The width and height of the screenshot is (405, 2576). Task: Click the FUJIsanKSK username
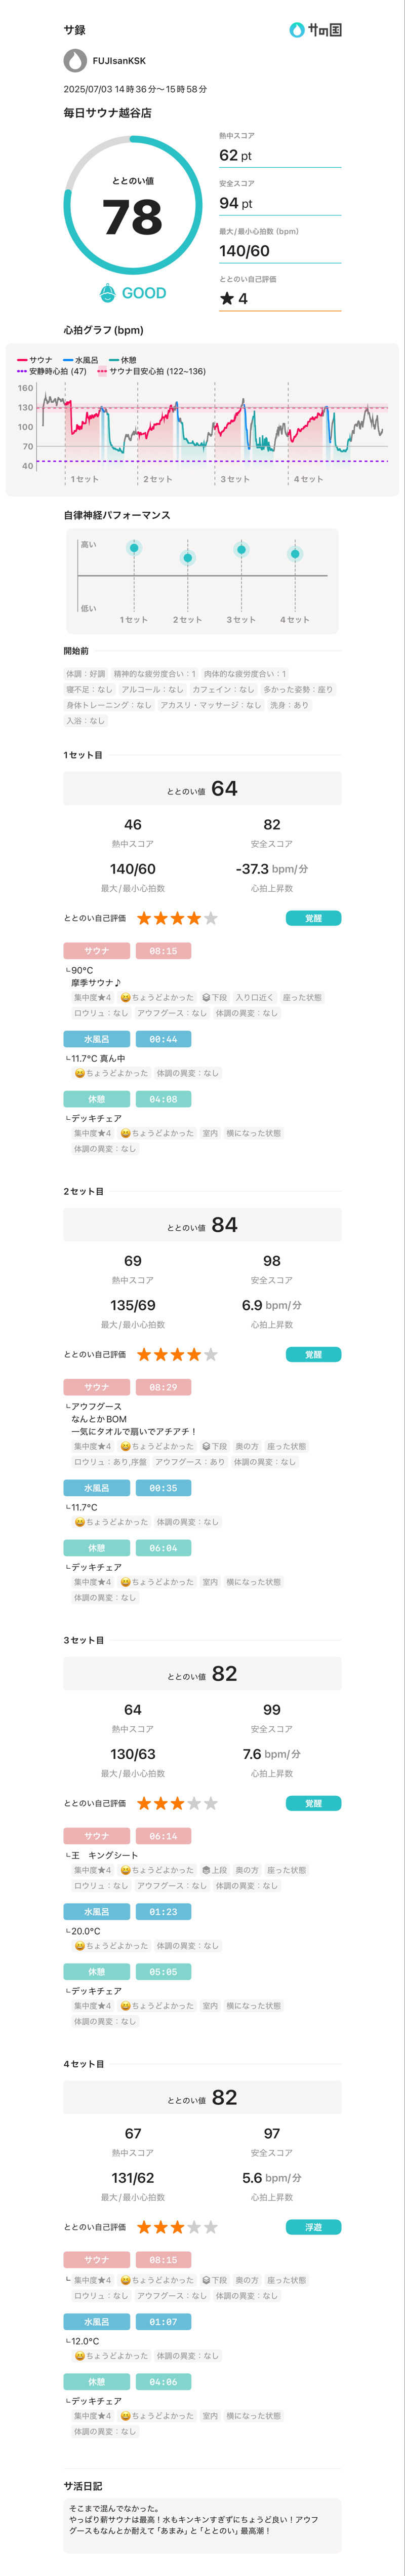(119, 61)
